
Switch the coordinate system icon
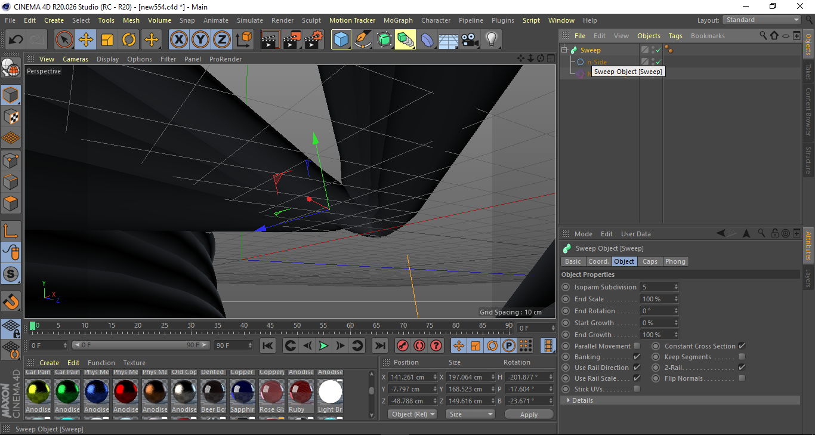tap(244, 40)
